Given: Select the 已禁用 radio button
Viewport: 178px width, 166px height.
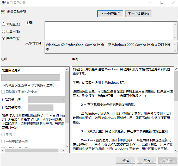Looking at the screenshot, I should pyautogui.click(x=3, y=39).
